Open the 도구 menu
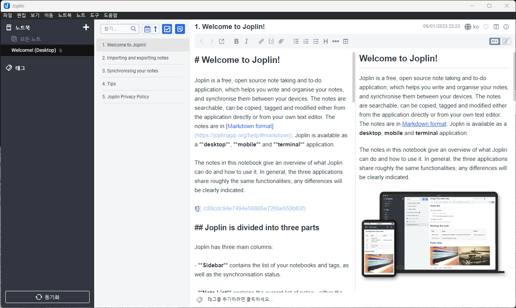Image resolution: width=516 pixels, height=308 pixels. pyautogui.click(x=95, y=15)
